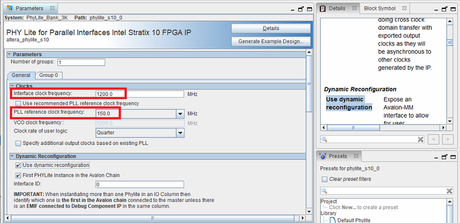Viewport: 460px width, 223px height.
Task: Collapse the Parameters section
Action: 9,54
